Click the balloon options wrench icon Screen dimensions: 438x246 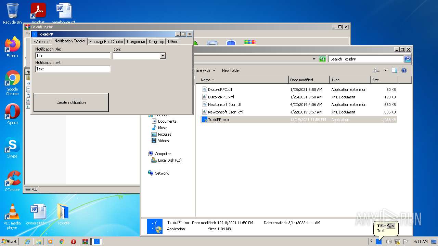(x=388, y=226)
